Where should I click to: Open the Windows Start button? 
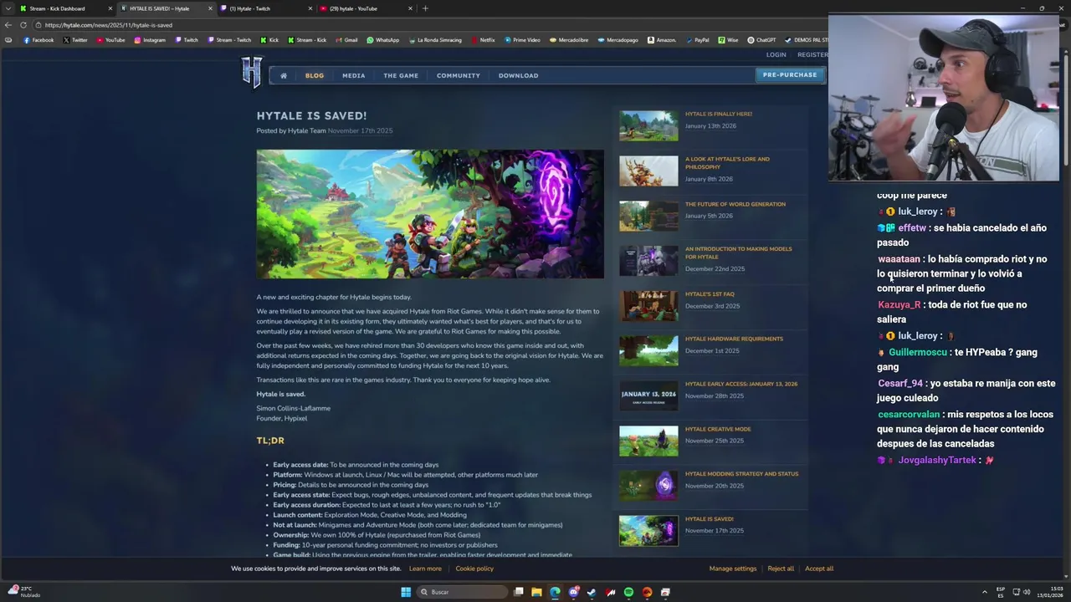(406, 592)
